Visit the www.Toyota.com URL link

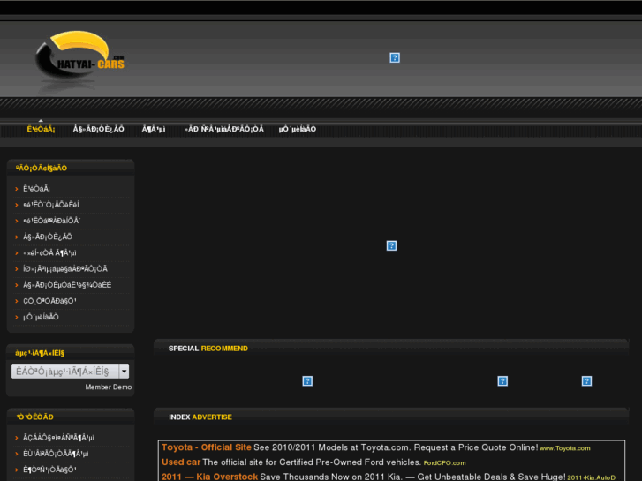point(564,448)
